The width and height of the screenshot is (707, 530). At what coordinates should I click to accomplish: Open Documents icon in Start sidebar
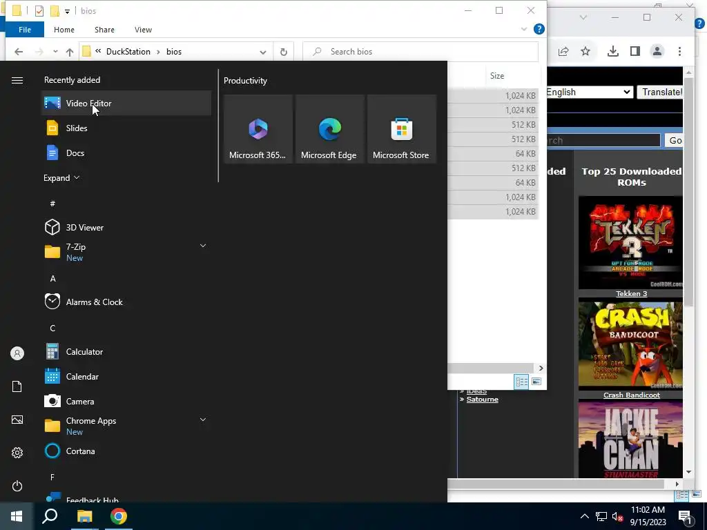pyautogui.click(x=17, y=386)
